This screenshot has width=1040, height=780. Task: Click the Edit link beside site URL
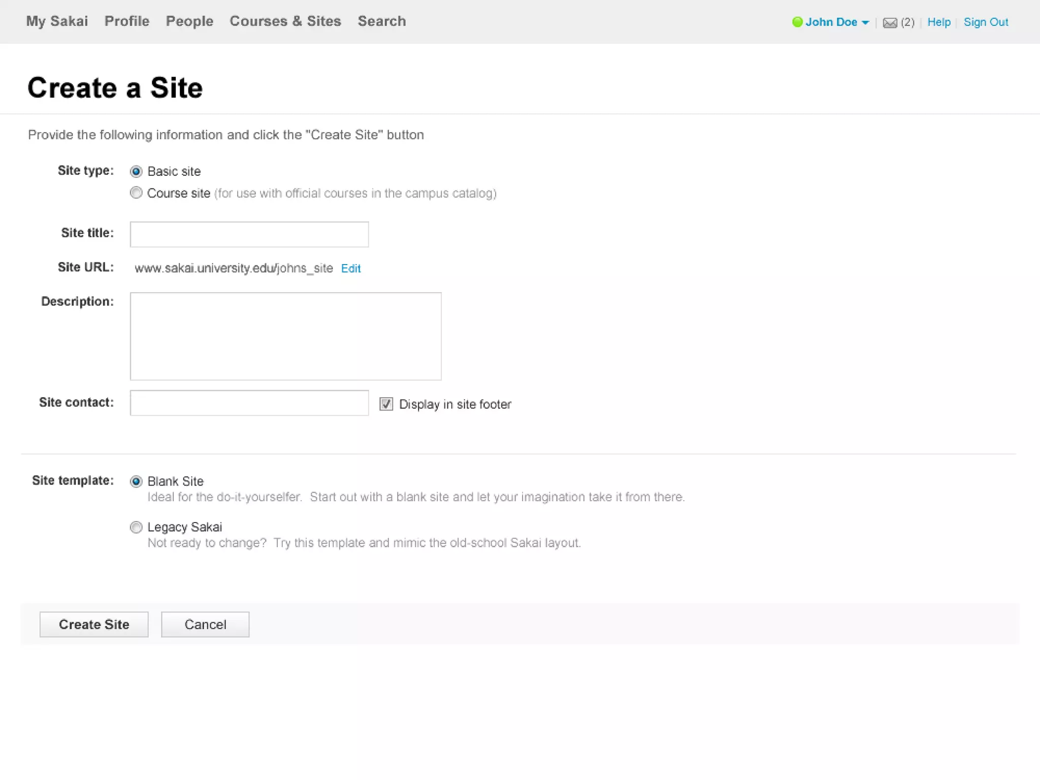tap(351, 269)
